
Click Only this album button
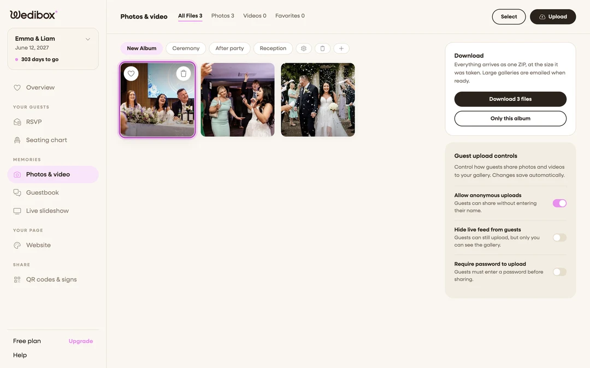510,119
